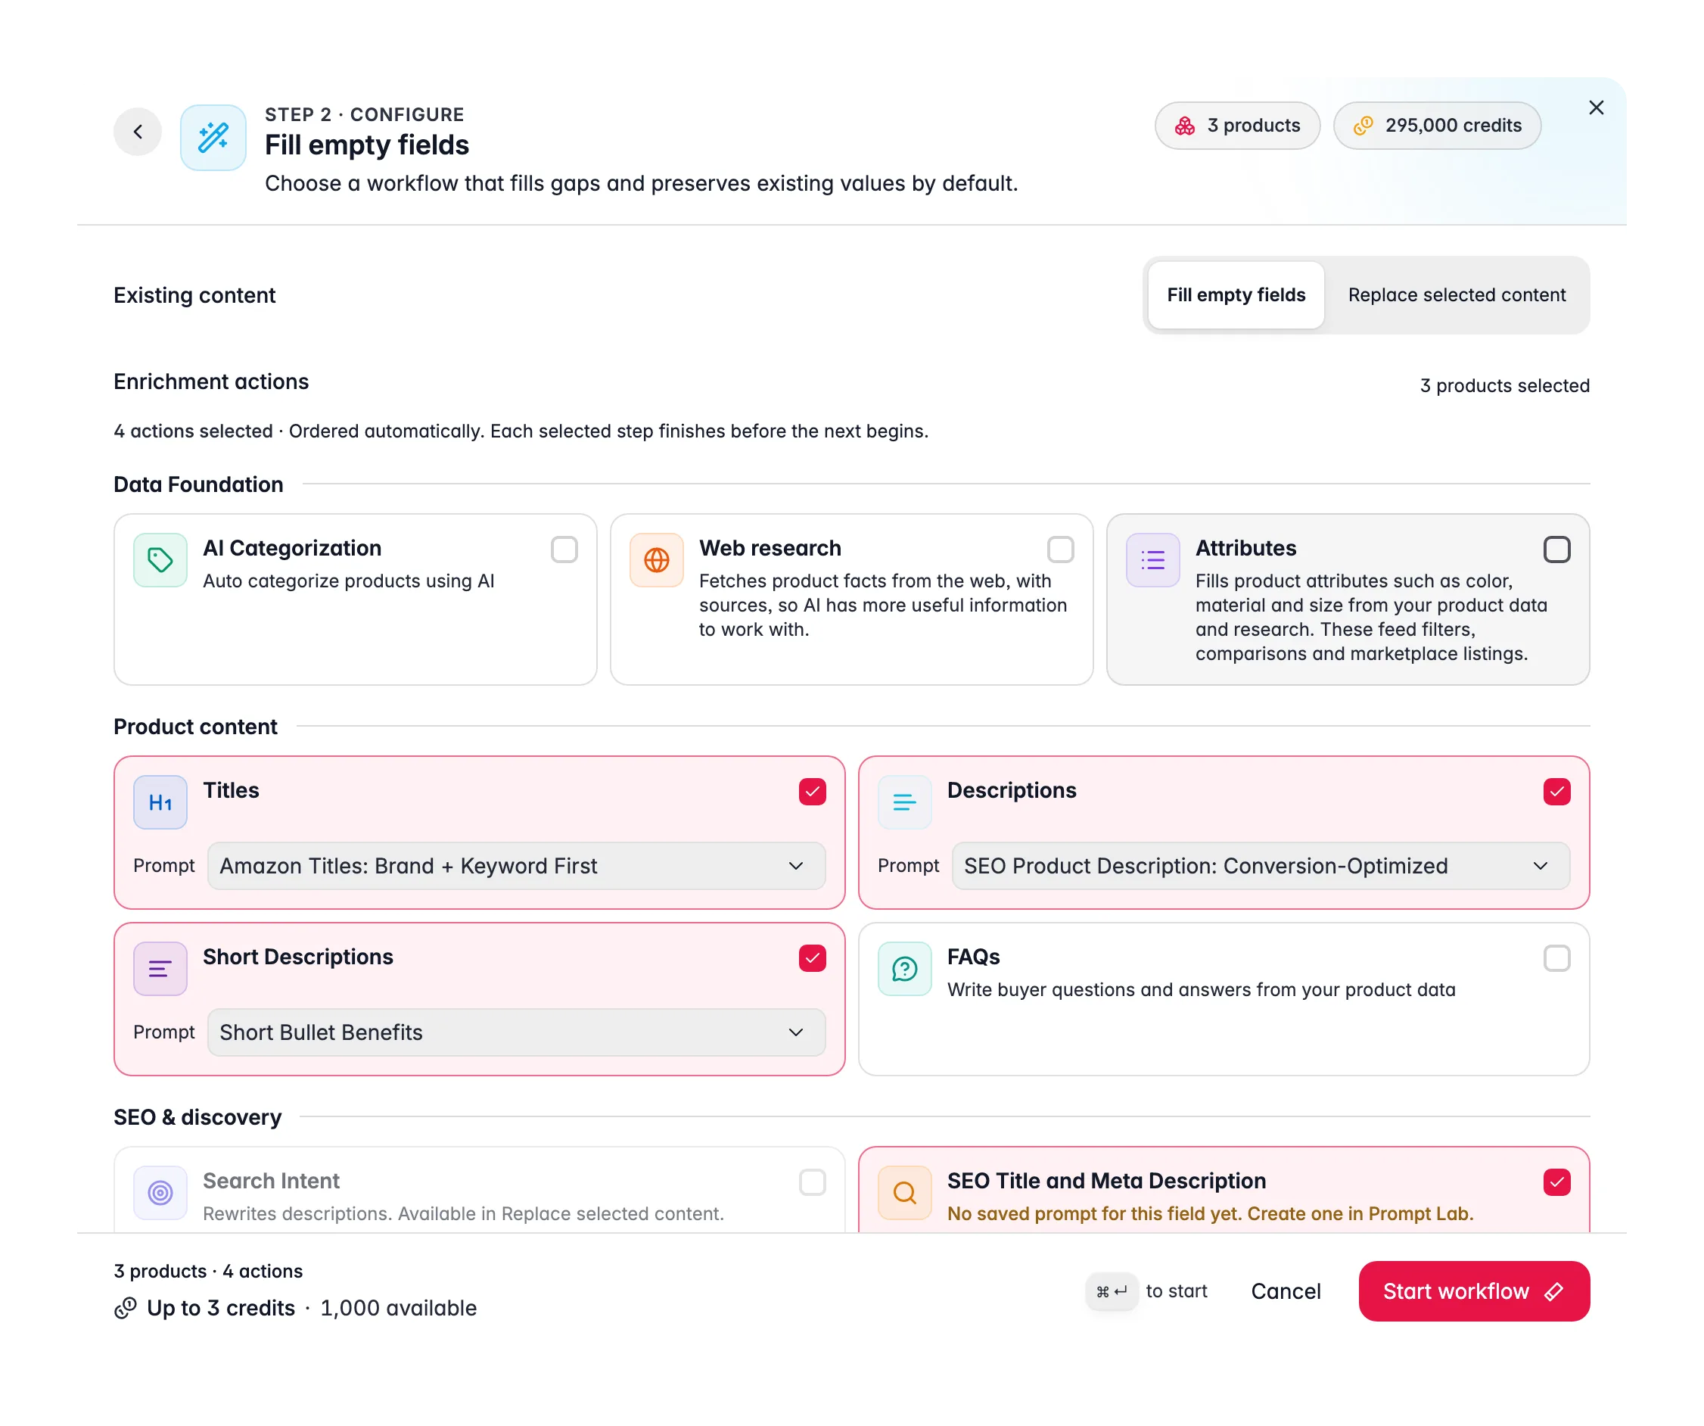Click the Web research globe icon
Image resolution: width=1704 pixels, height=1426 pixels.
[x=658, y=560]
